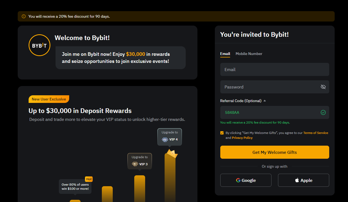
Task: Click the 'Deposit and trade more' description text
Action: click(x=107, y=120)
